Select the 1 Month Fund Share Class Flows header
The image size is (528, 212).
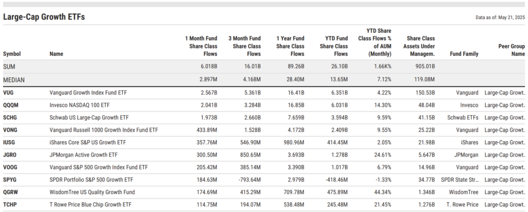(x=201, y=46)
